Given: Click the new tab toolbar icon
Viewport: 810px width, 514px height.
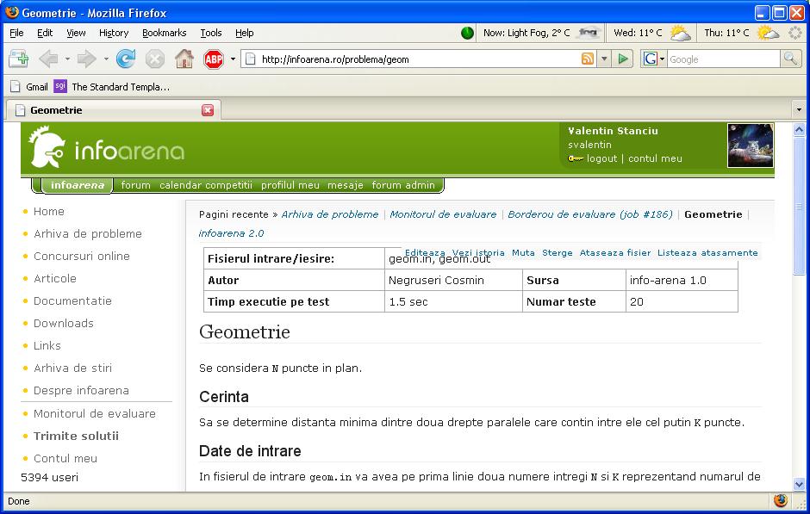Looking at the screenshot, I should coord(19,59).
